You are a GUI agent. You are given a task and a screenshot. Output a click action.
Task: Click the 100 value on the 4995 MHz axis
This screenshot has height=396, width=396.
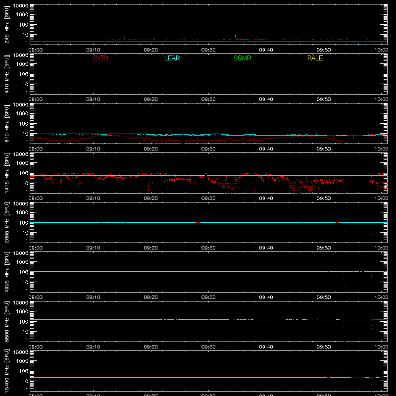(24, 272)
